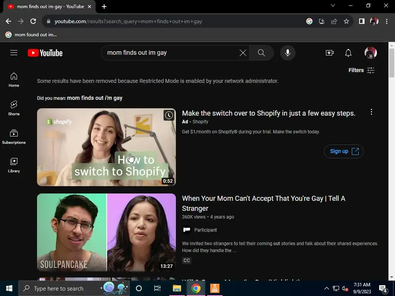The width and height of the screenshot is (395, 296).
Task: Close the YouTube tab
Action: (89, 7)
